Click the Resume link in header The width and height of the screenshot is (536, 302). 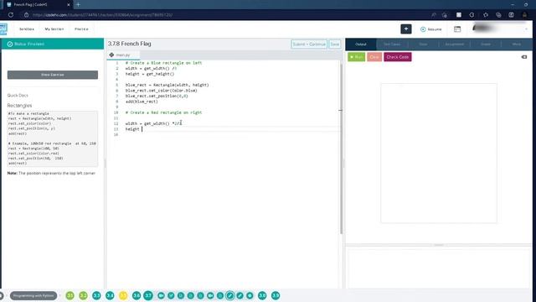(x=431, y=29)
